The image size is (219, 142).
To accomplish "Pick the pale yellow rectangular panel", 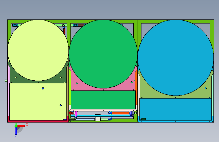I will click(x=38, y=102).
